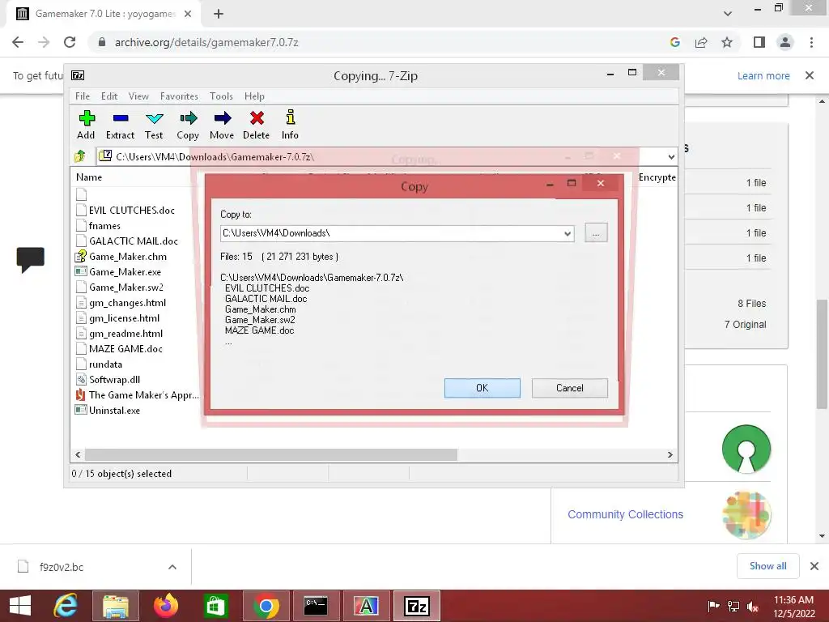829x622 pixels.
Task: Select Softwrap.dll in the file list
Action: tap(108, 379)
